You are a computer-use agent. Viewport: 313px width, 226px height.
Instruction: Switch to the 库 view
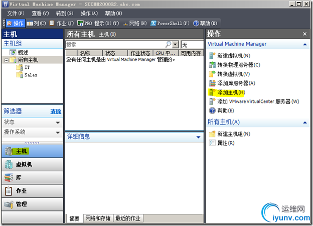point(32,177)
